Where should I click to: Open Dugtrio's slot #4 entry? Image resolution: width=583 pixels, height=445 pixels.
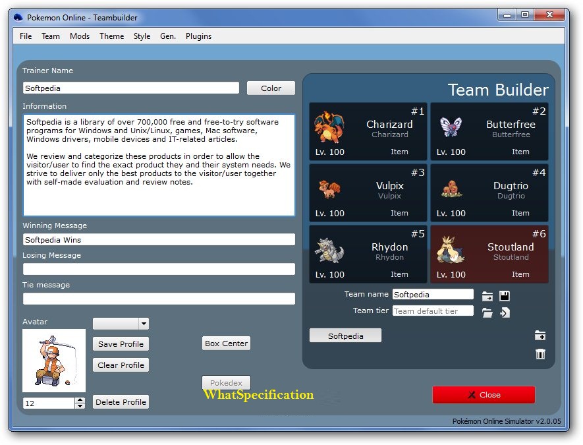(x=489, y=192)
